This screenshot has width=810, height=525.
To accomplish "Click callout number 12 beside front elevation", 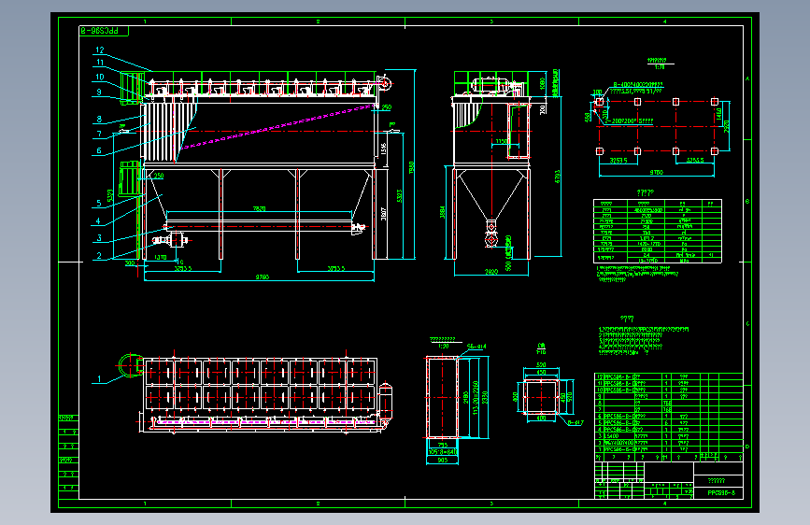I will (x=100, y=50).
